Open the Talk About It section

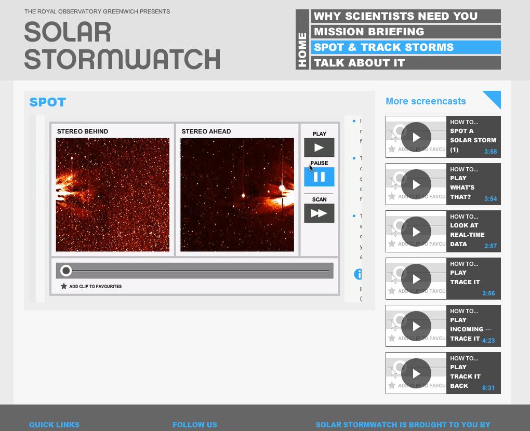(x=406, y=63)
